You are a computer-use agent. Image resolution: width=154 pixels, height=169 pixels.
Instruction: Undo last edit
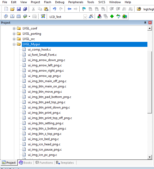55,9
